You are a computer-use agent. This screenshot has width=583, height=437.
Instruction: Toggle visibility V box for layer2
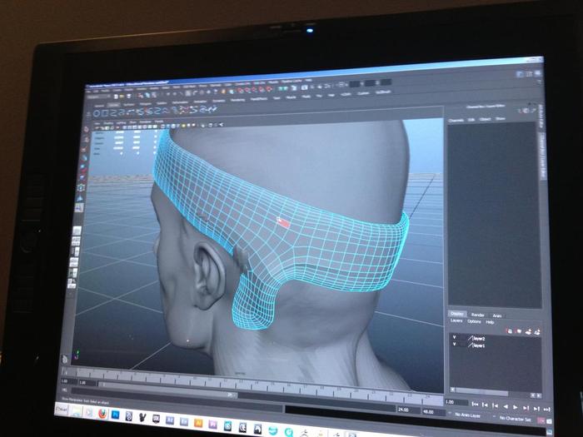(454, 337)
